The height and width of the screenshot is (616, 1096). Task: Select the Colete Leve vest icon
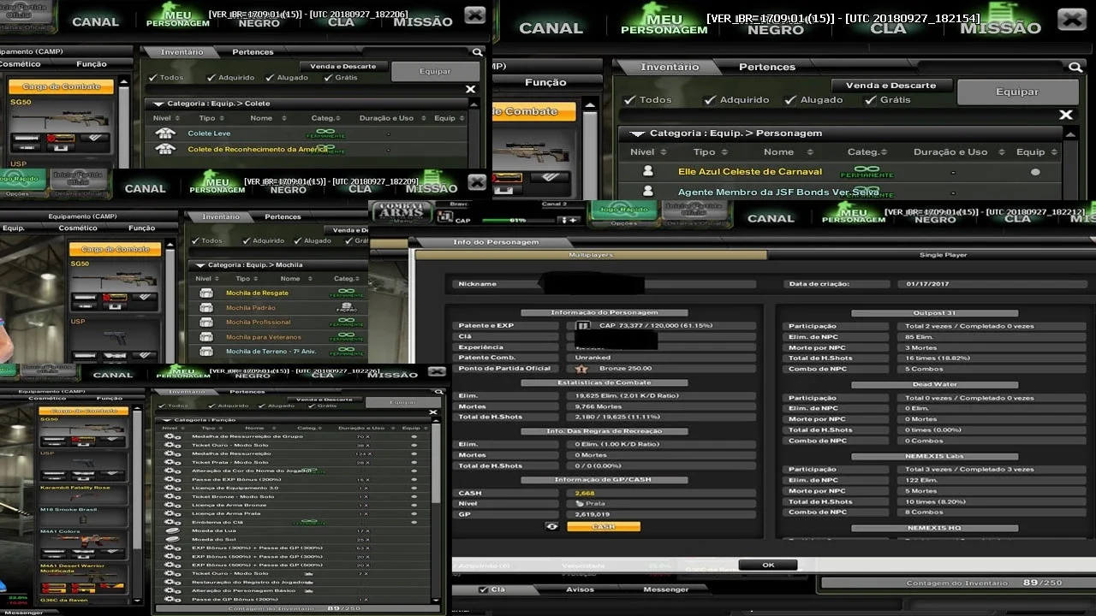coord(164,133)
